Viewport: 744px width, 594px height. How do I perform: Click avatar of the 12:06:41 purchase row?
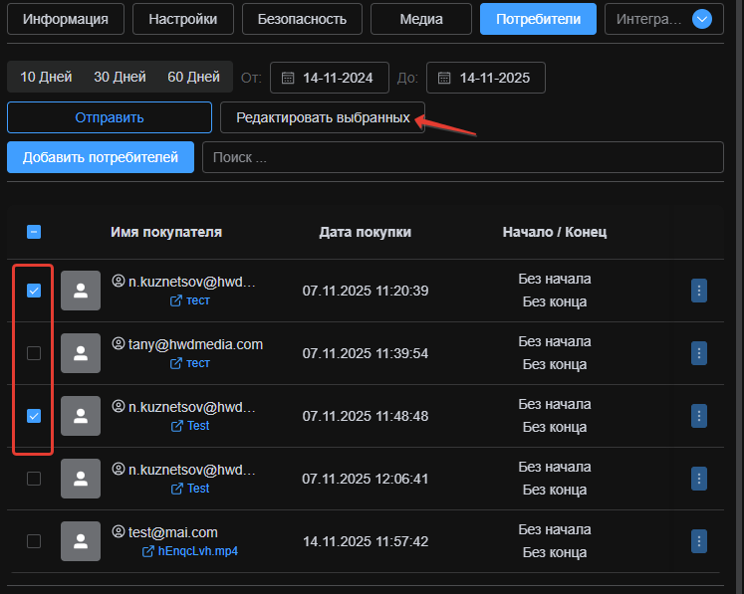click(x=81, y=479)
